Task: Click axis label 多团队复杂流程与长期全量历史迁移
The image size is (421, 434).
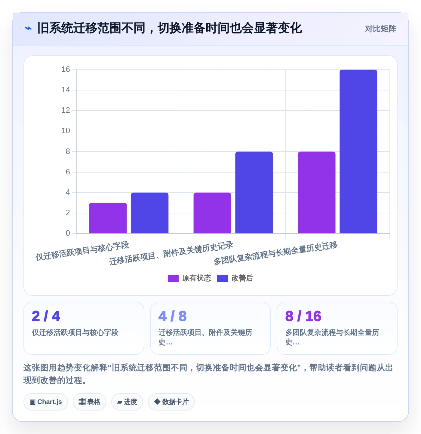Action: tap(275, 253)
